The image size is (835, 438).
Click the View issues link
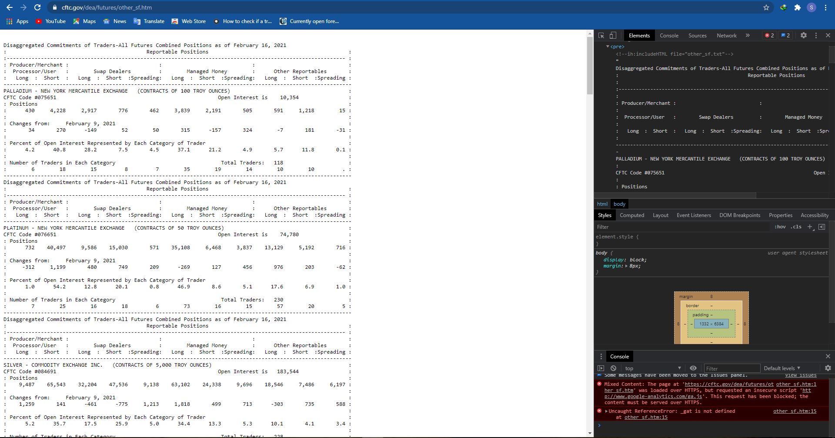click(801, 375)
